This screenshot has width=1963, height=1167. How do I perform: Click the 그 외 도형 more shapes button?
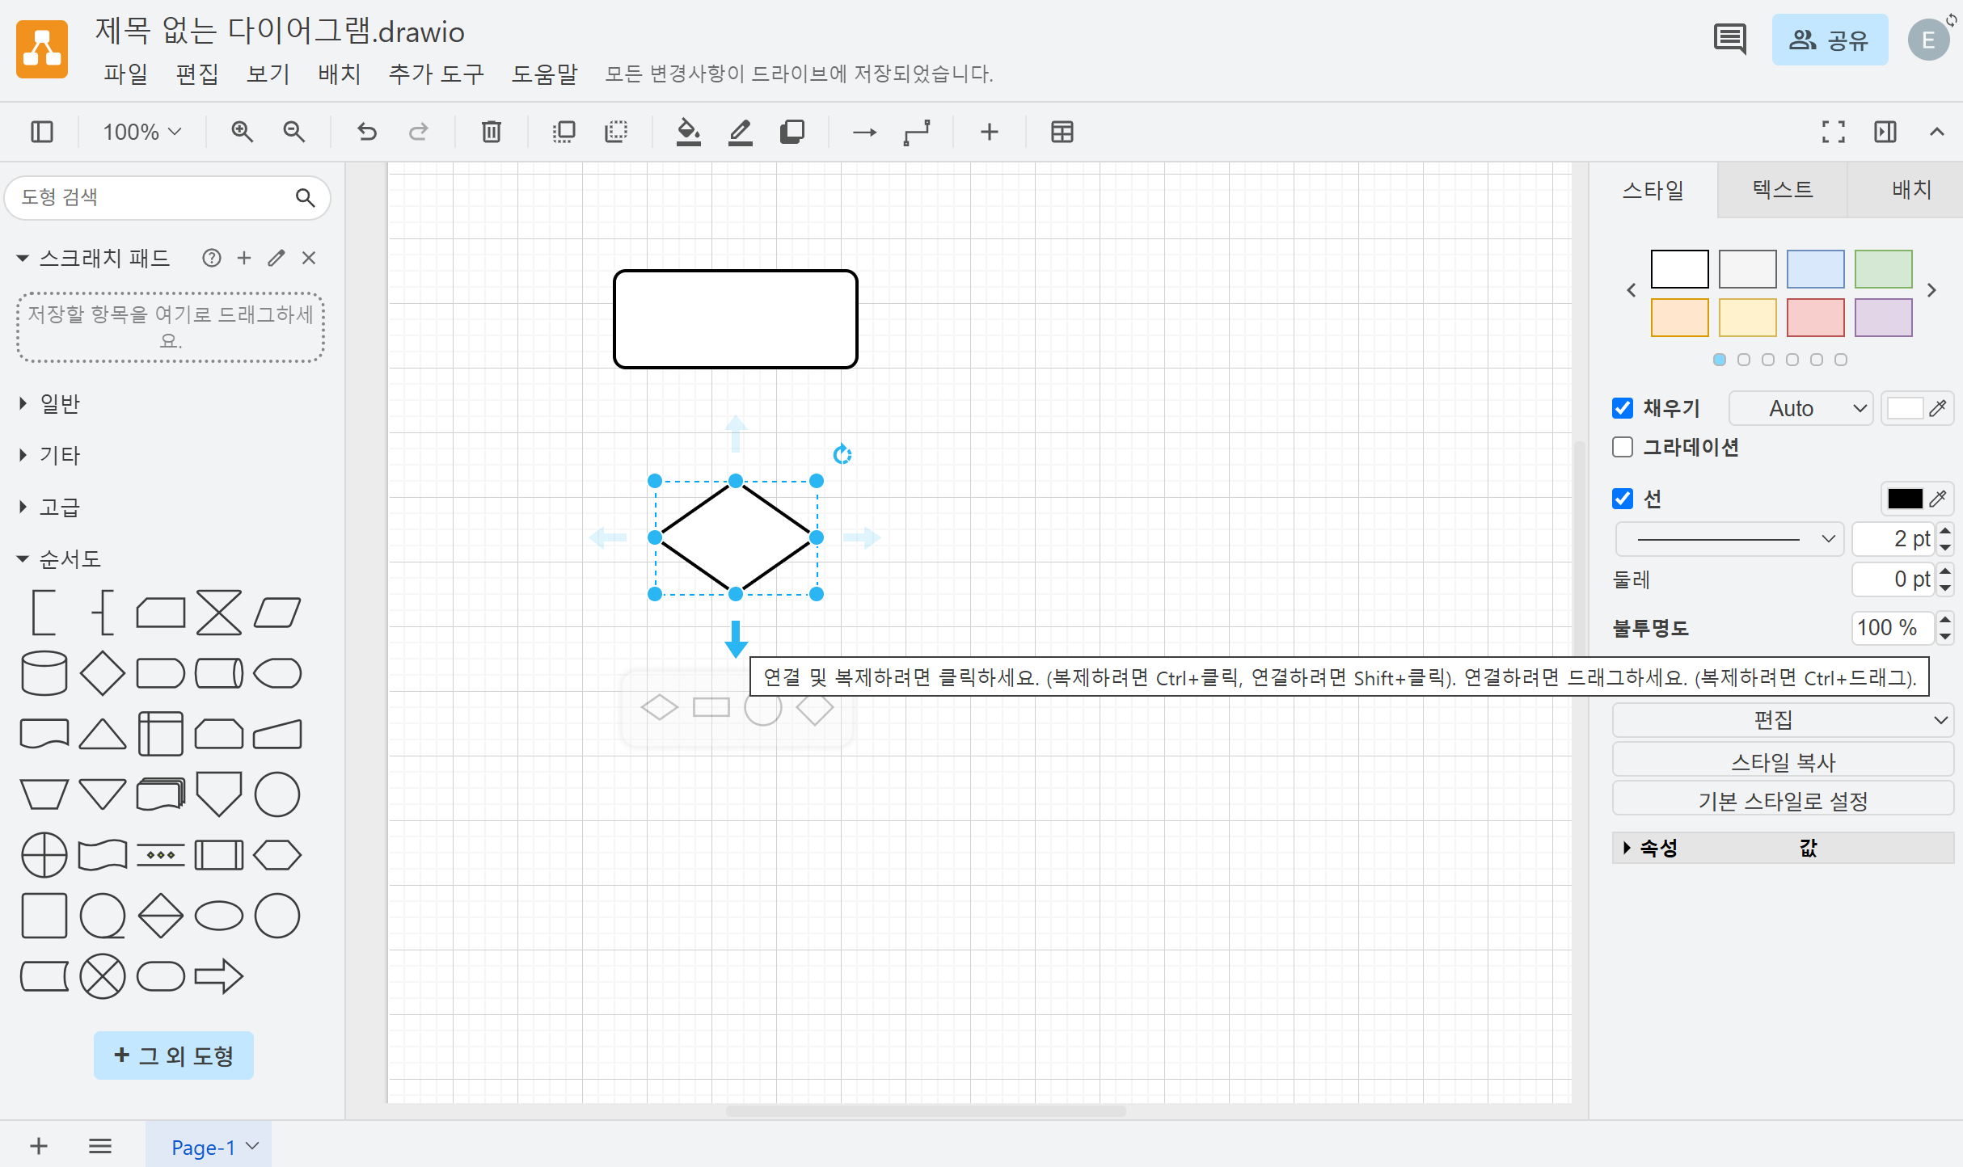point(174,1055)
